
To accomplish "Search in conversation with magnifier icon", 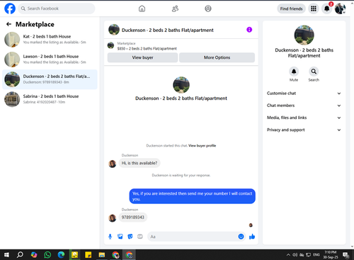I will (x=314, y=72).
